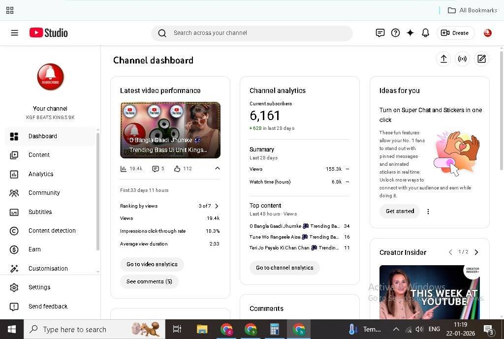
Task: Click the sparkle Ask Studio icon
Action: coord(410,33)
